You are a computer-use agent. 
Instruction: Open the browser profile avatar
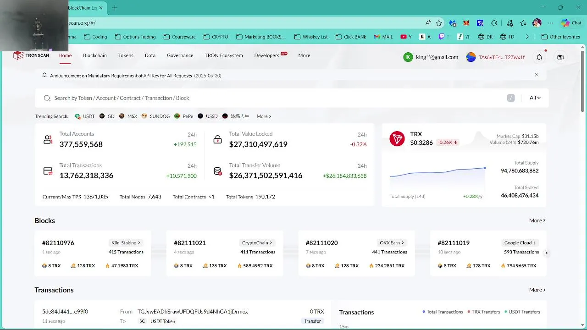tap(537, 23)
